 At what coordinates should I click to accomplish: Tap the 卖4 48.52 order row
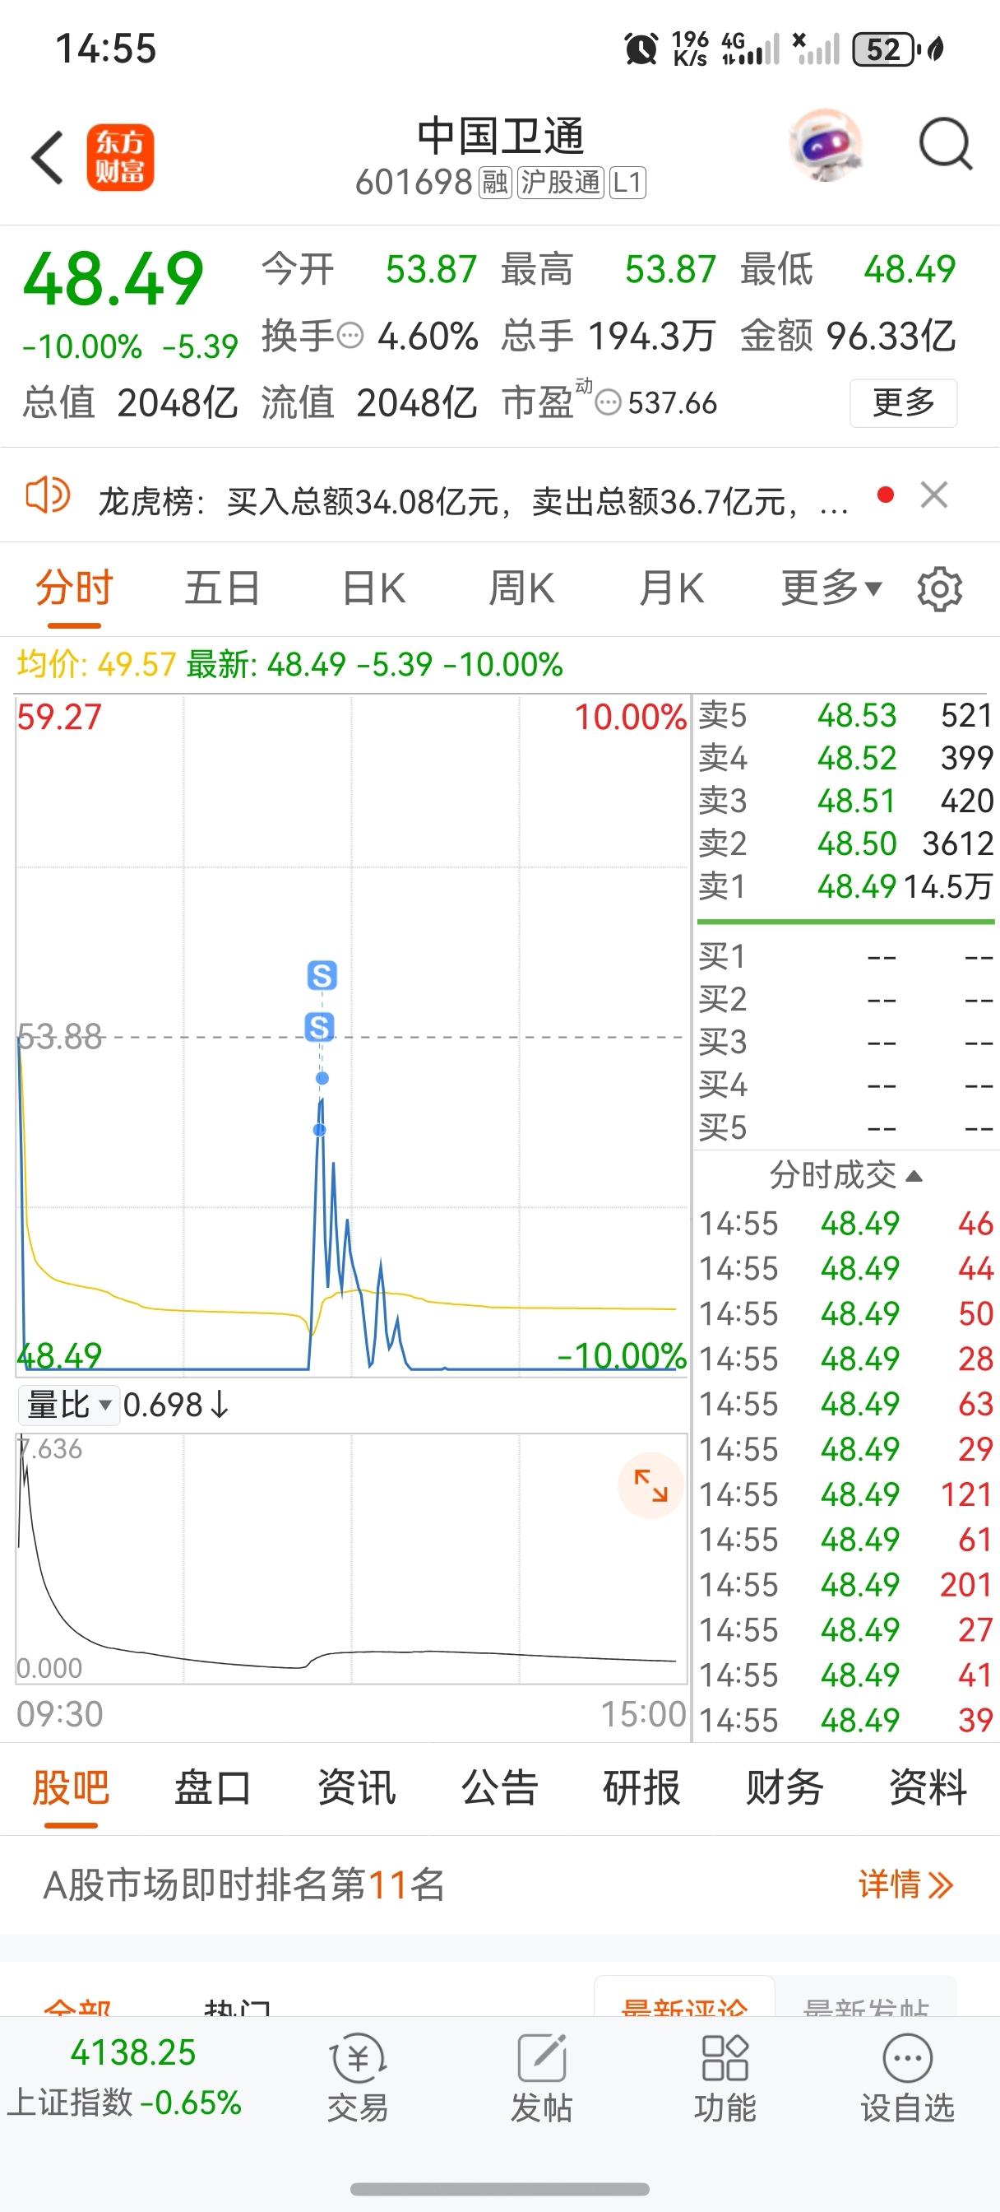[845, 757]
